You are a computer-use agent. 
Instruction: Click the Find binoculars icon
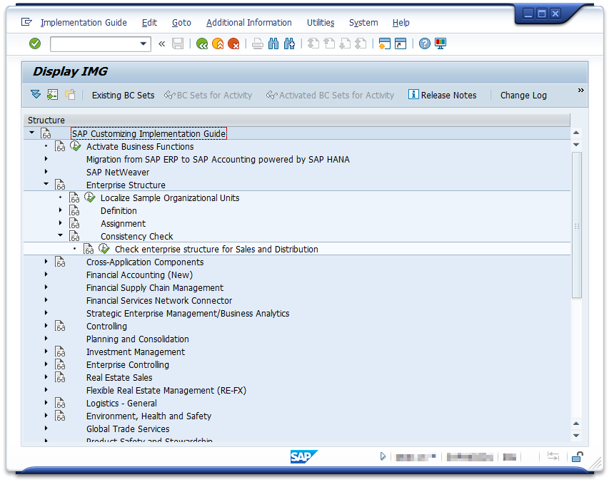click(273, 43)
